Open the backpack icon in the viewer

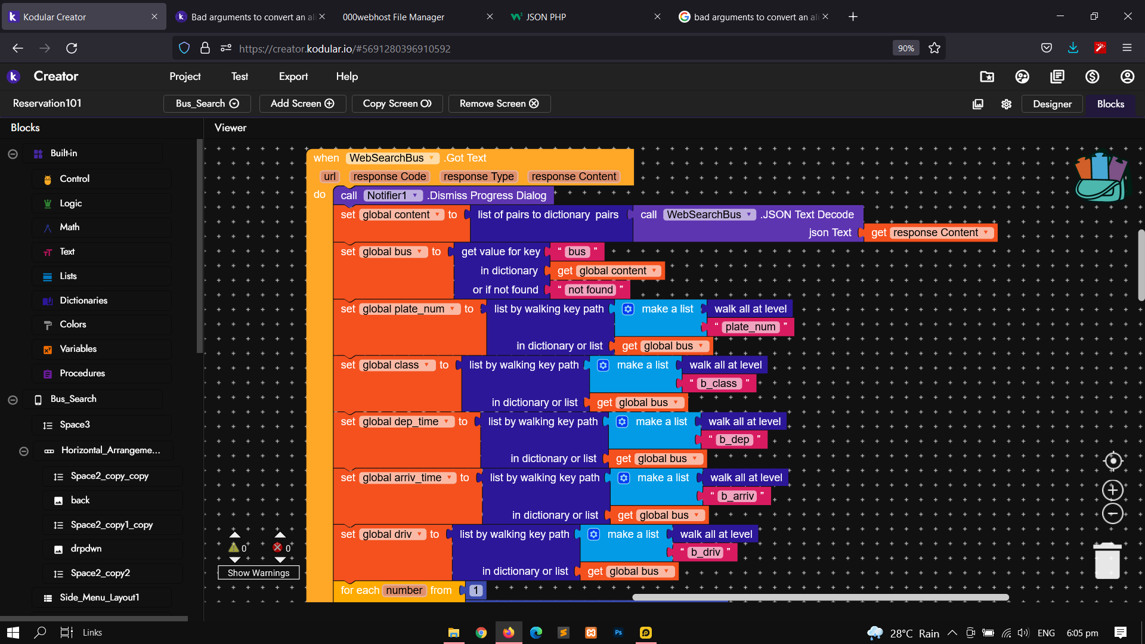1100,177
